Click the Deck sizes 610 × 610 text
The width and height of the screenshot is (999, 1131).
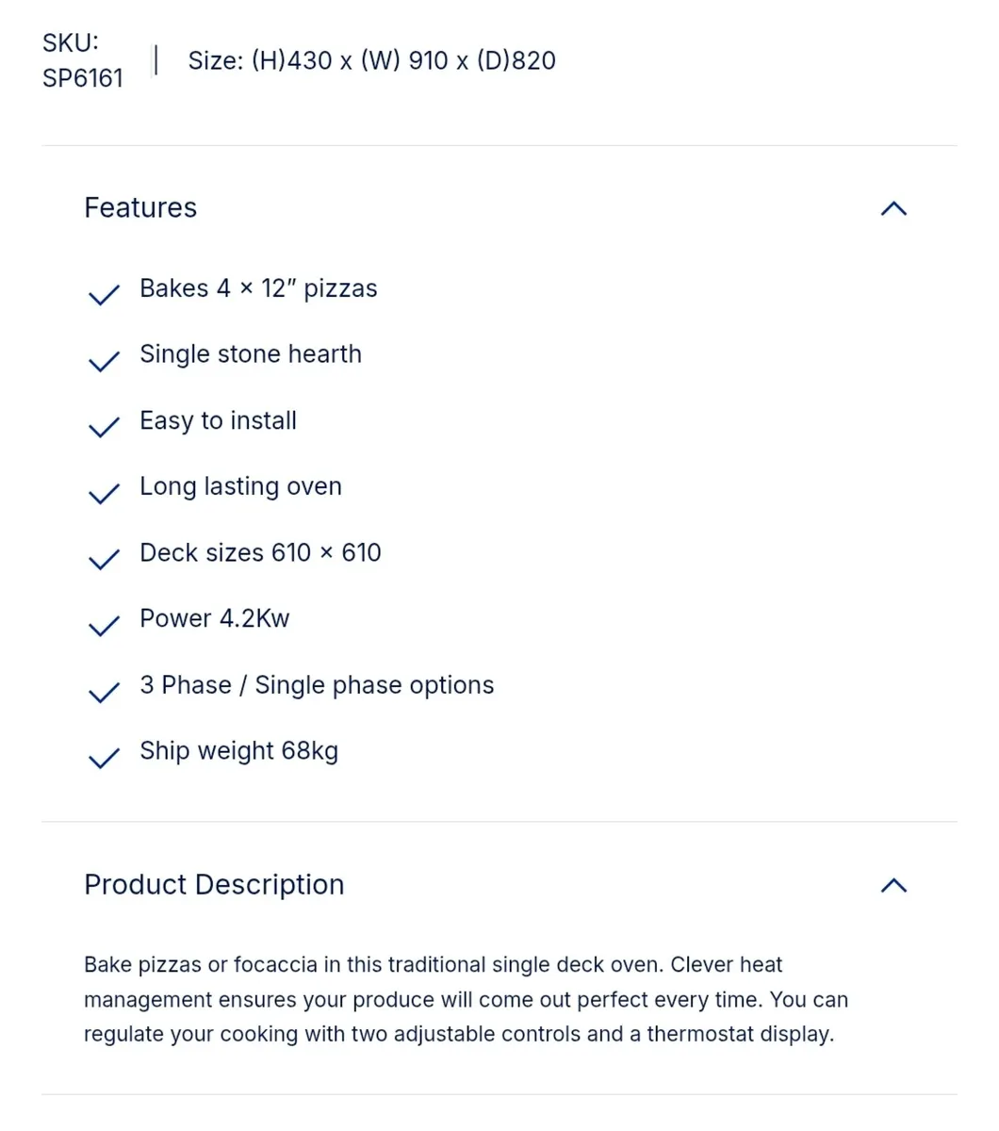point(260,552)
